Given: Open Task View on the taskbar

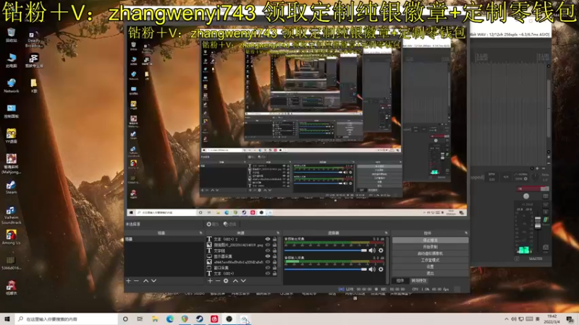Looking at the screenshot, I should (x=140, y=319).
